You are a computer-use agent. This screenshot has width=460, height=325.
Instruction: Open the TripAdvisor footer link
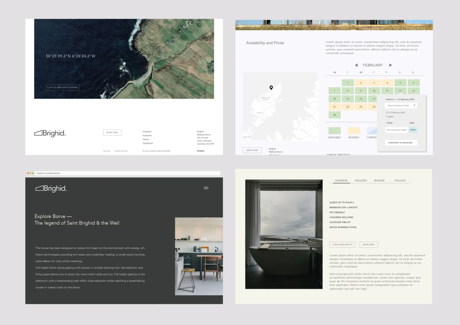(x=148, y=143)
